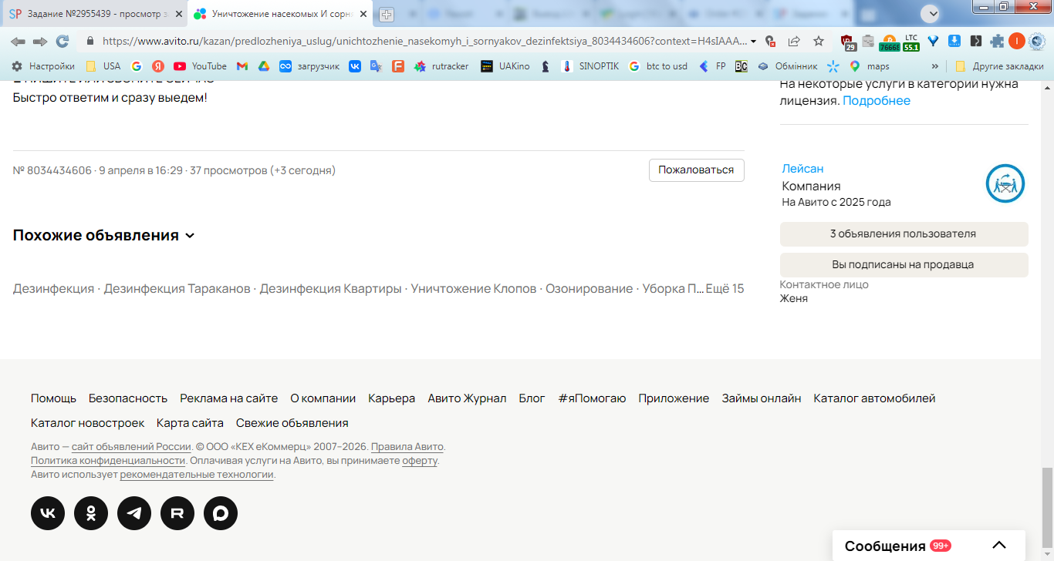
Task: Open the rutracker bookmark
Action: point(441,66)
